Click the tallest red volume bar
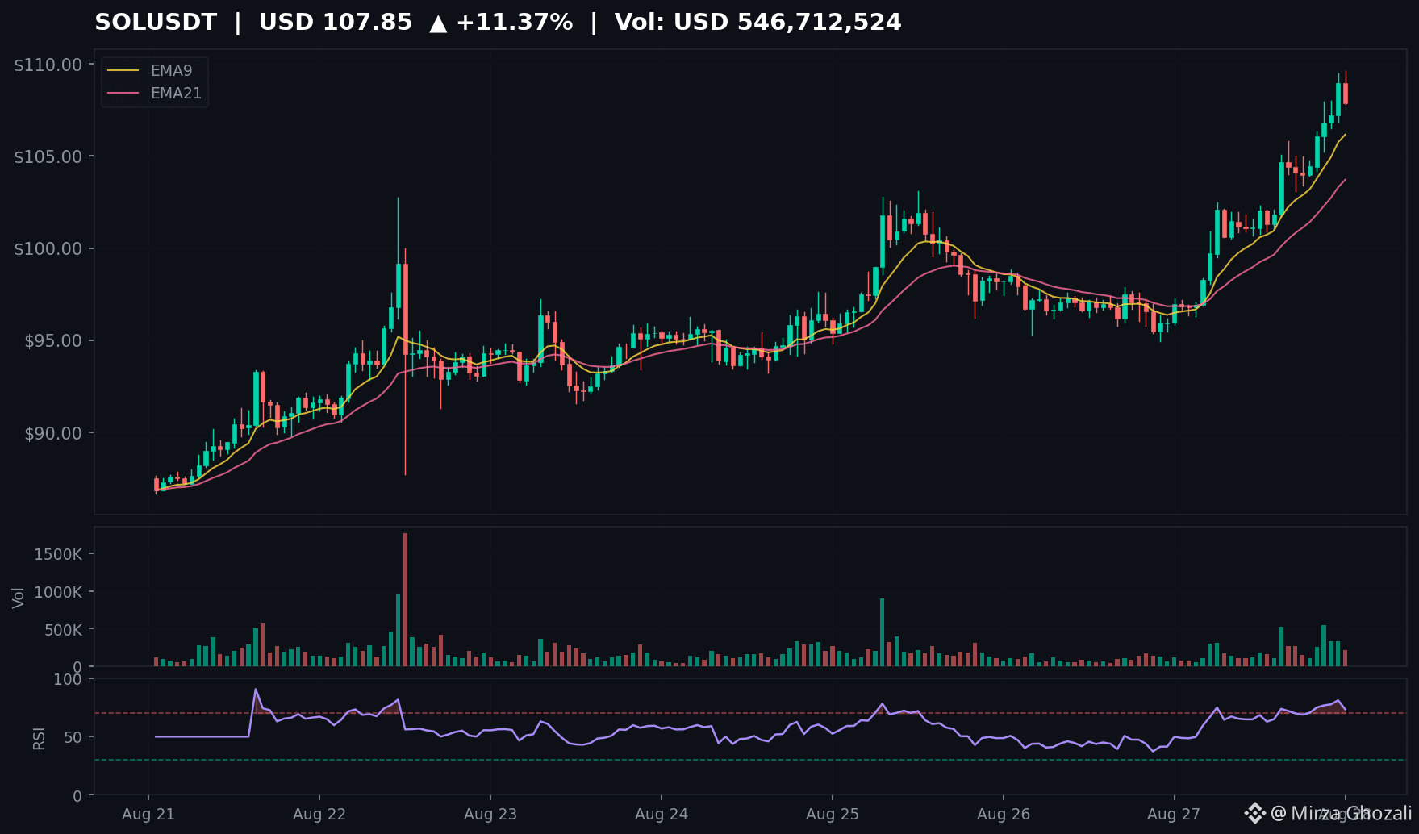 405,599
